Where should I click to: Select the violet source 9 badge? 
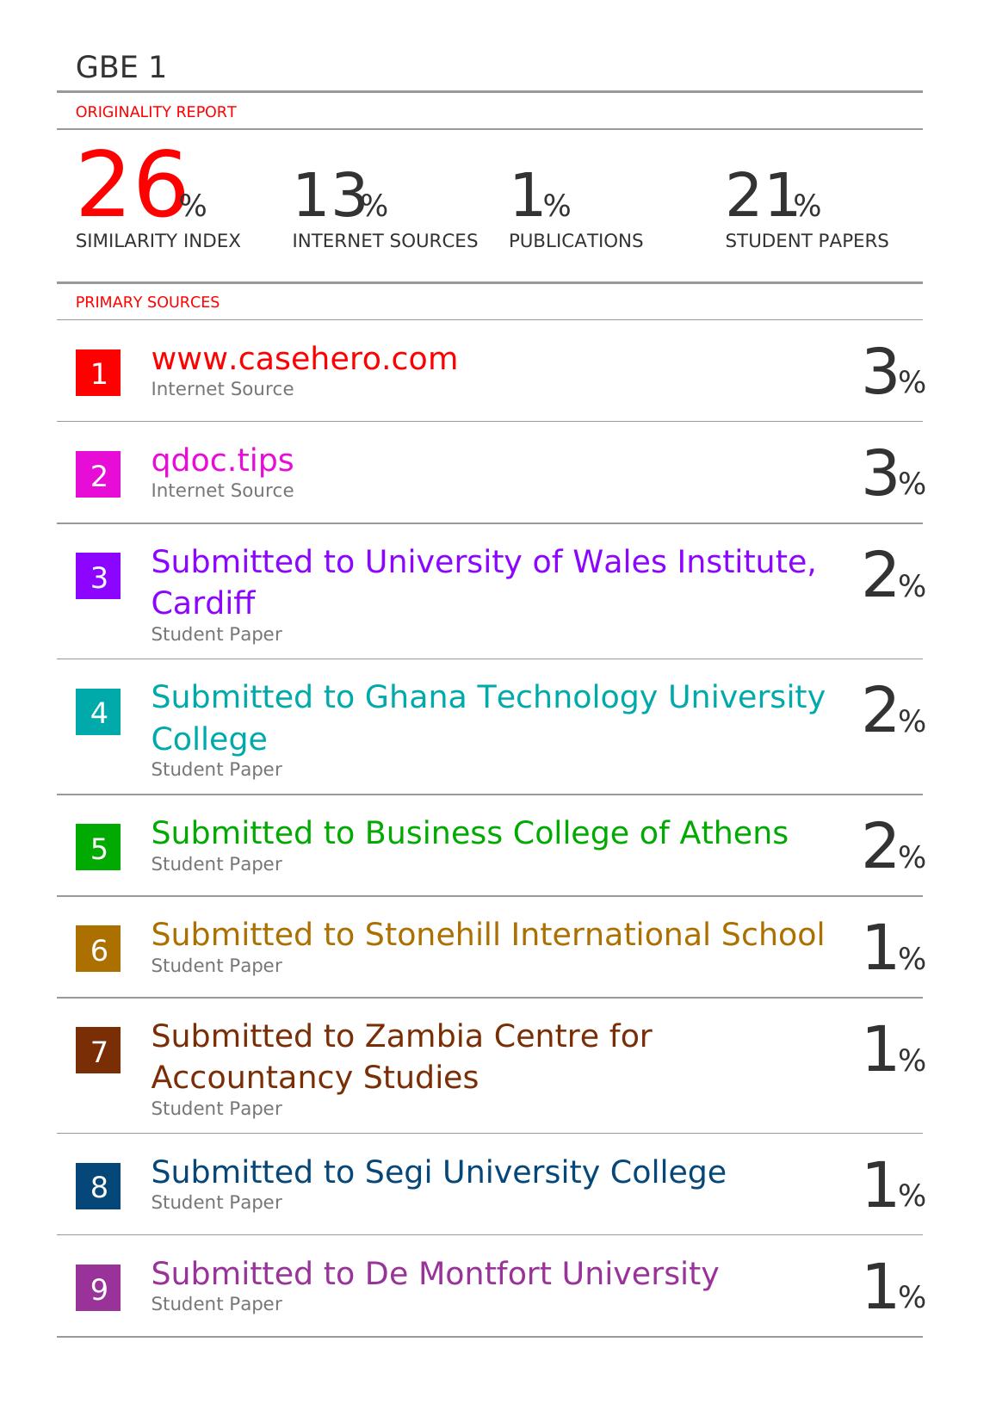coord(98,1288)
